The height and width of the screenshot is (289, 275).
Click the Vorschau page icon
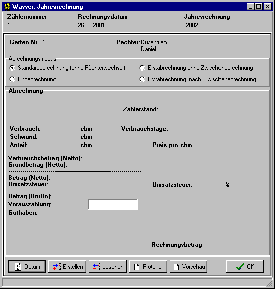click(176, 267)
